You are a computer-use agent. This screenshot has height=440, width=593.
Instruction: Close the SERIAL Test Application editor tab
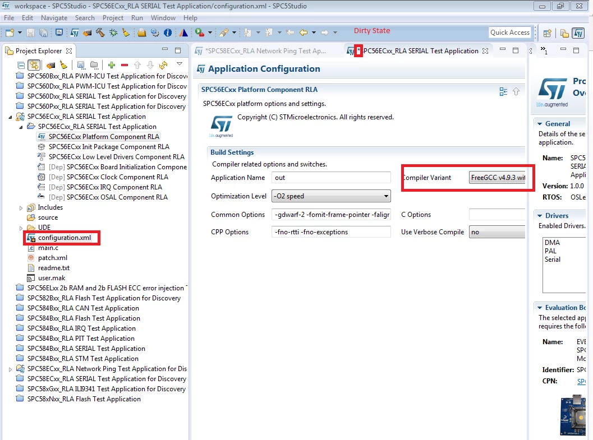pyautogui.click(x=485, y=51)
